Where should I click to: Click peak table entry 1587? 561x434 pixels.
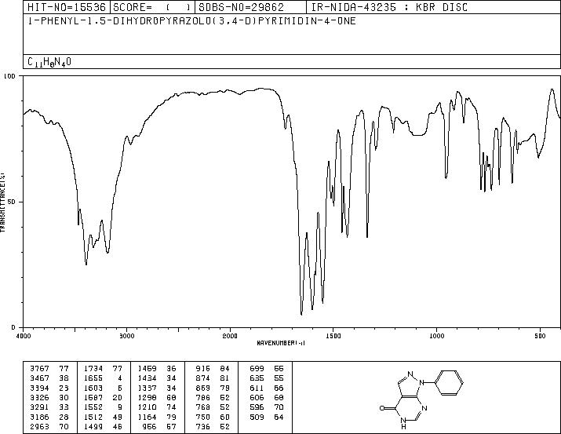coord(93,397)
